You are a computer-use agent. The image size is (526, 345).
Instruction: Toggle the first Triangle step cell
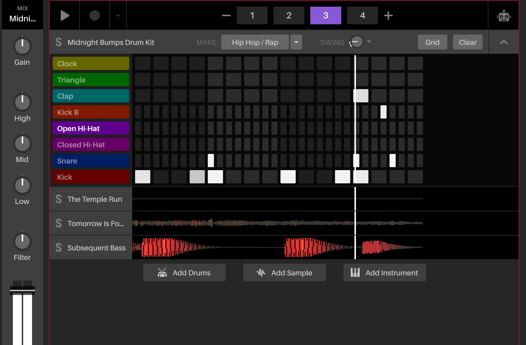pyautogui.click(x=143, y=80)
